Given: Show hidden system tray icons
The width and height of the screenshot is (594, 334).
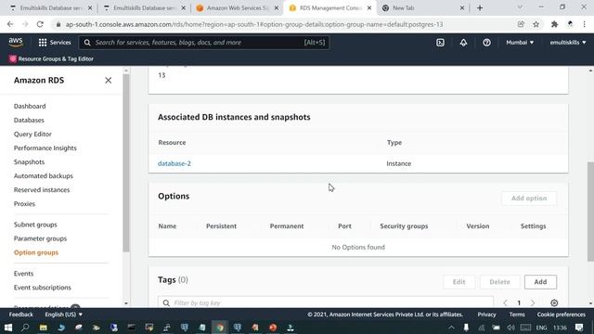Looking at the screenshot, I should point(451,328).
